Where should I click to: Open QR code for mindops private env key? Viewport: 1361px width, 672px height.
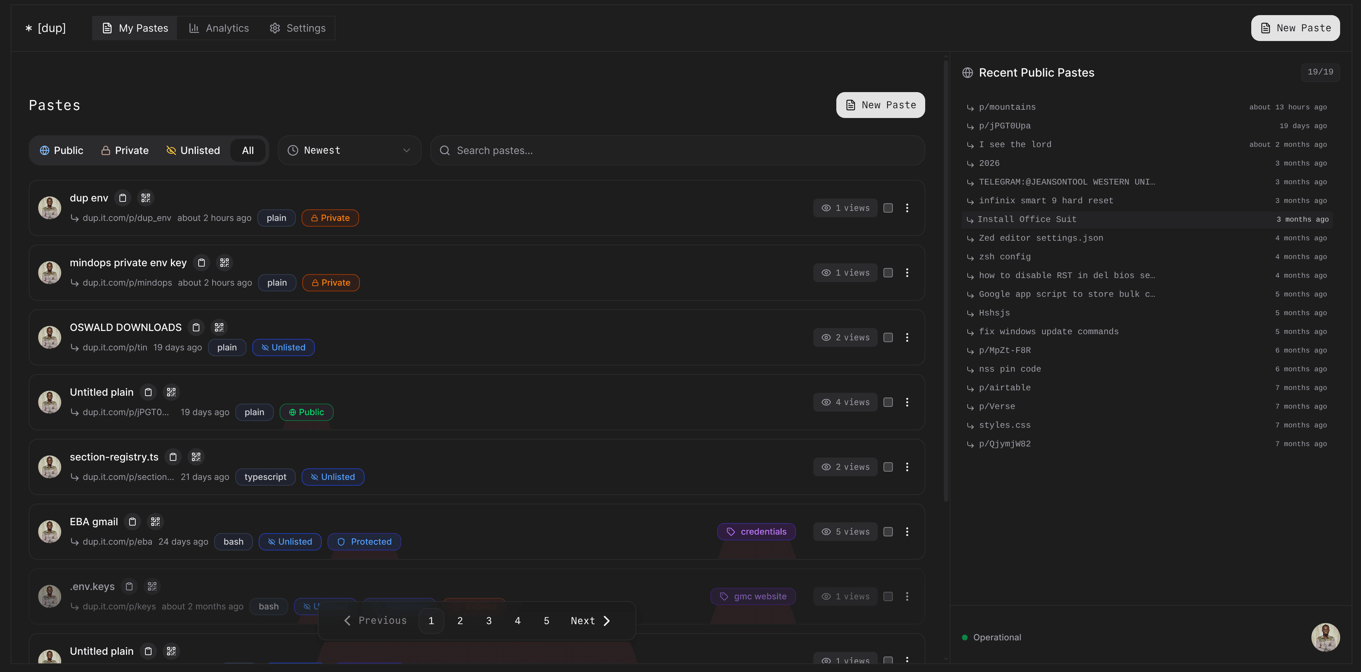[225, 262]
